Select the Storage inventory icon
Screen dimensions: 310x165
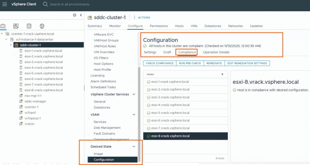[x=29, y=26]
